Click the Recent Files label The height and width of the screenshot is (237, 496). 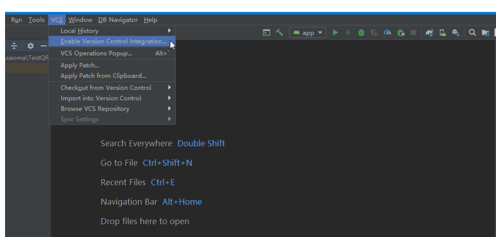(x=123, y=182)
